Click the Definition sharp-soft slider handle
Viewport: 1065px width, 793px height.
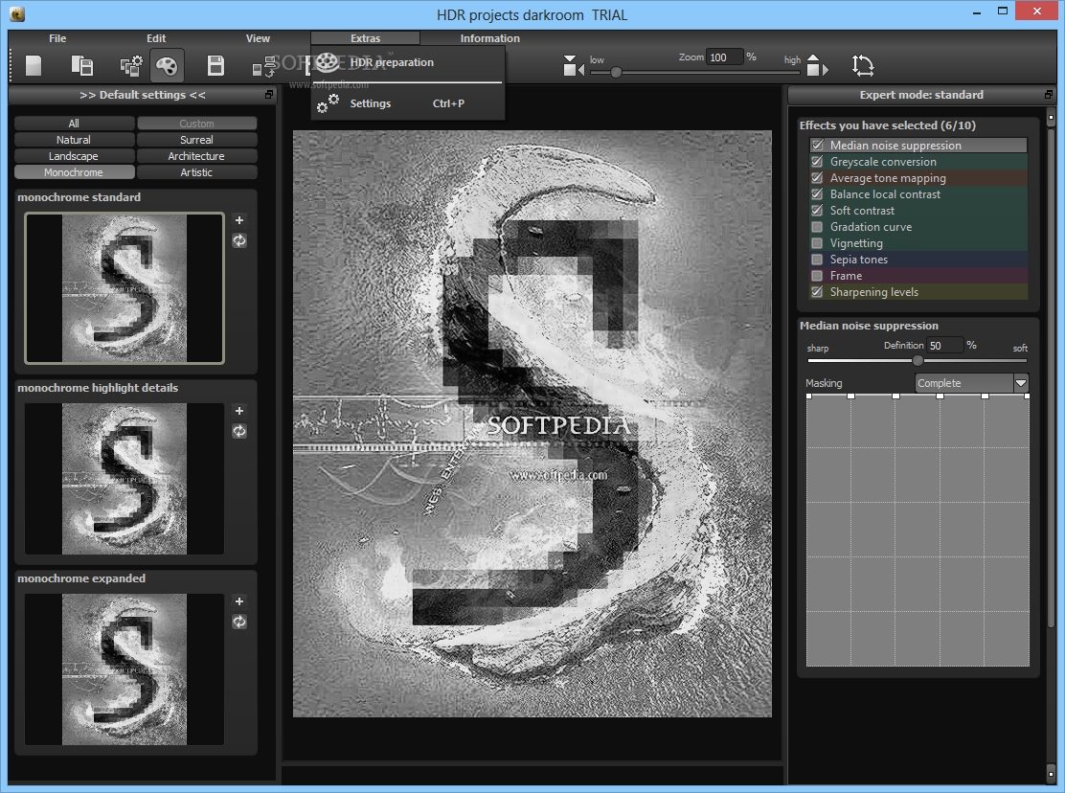pyautogui.click(x=918, y=360)
